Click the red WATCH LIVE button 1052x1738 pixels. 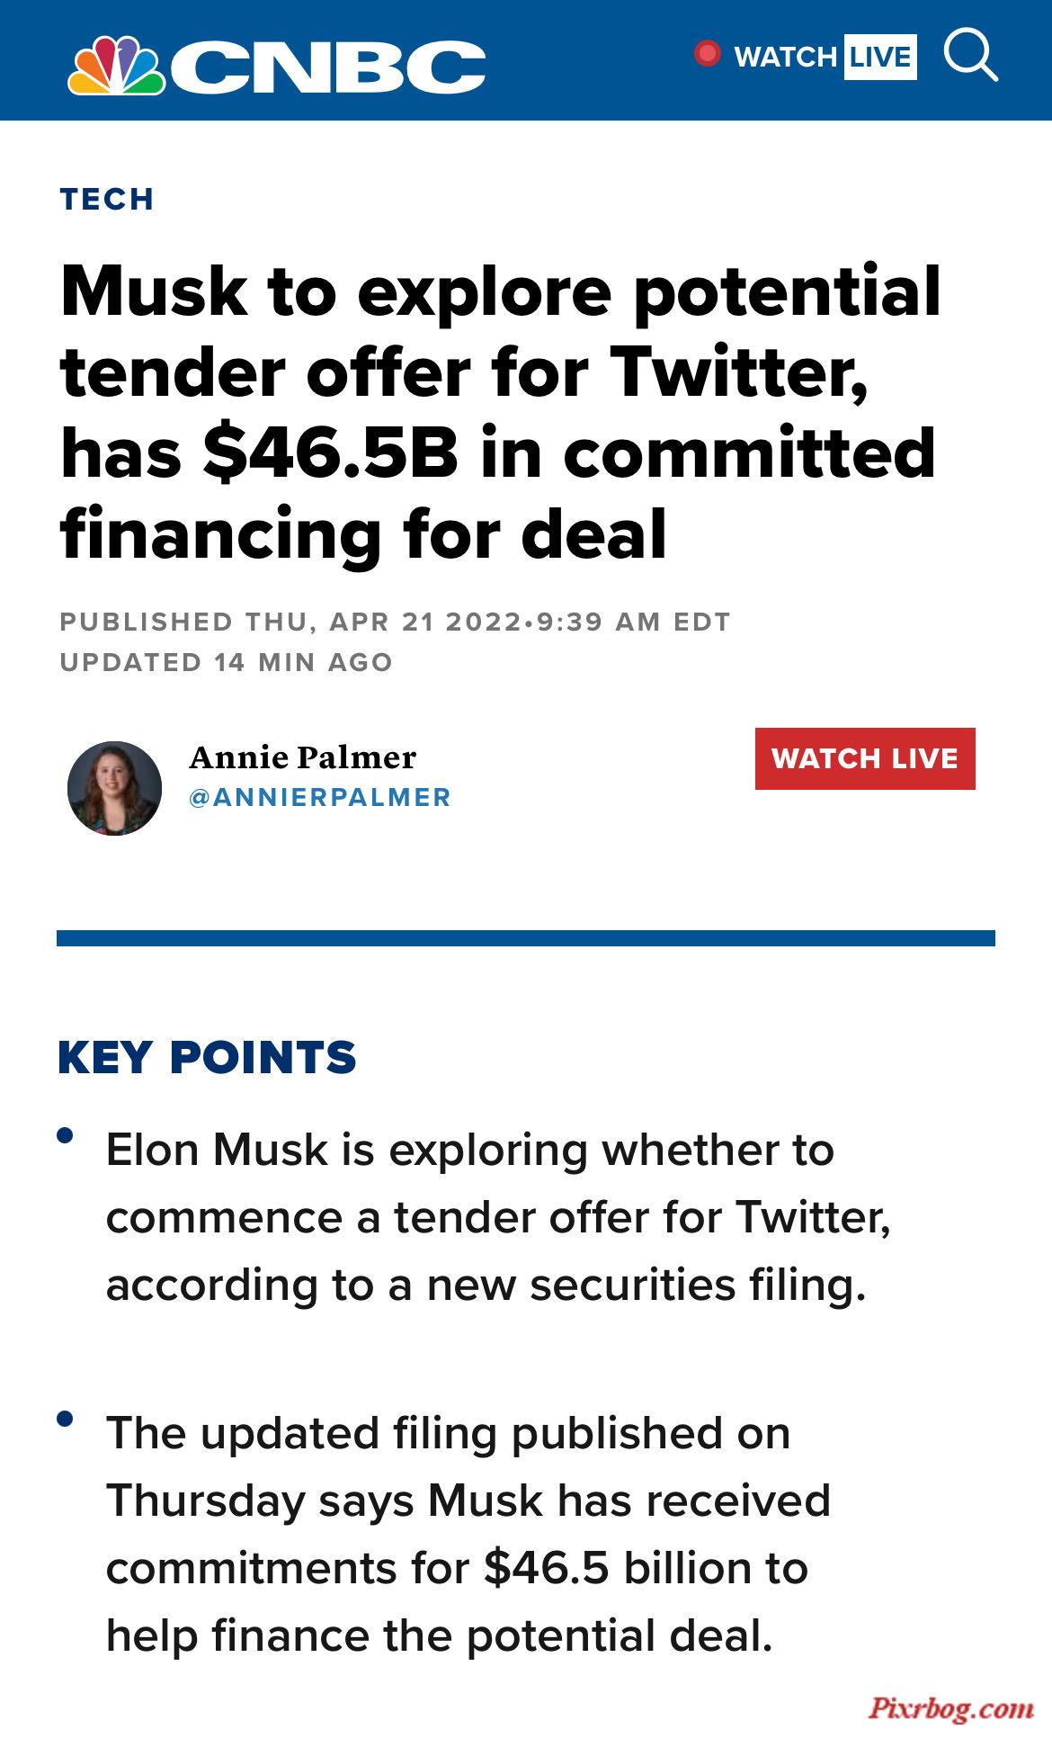coord(865,758)
